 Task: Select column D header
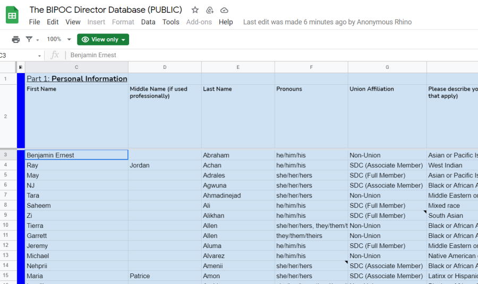(x=165, y=67)
